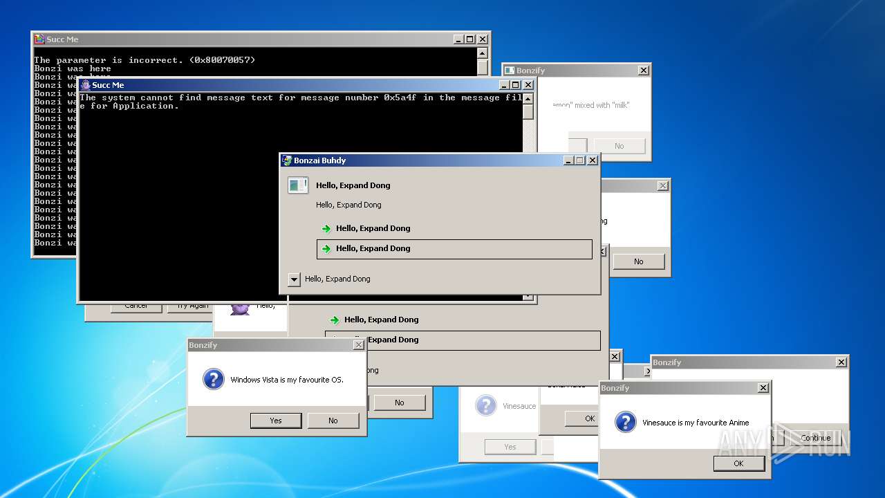Image resolution: width=885 pixels, height=498 pixels.
Task: Click scroll-down arrow in front Succ Me console
Action: coord(528,297)
